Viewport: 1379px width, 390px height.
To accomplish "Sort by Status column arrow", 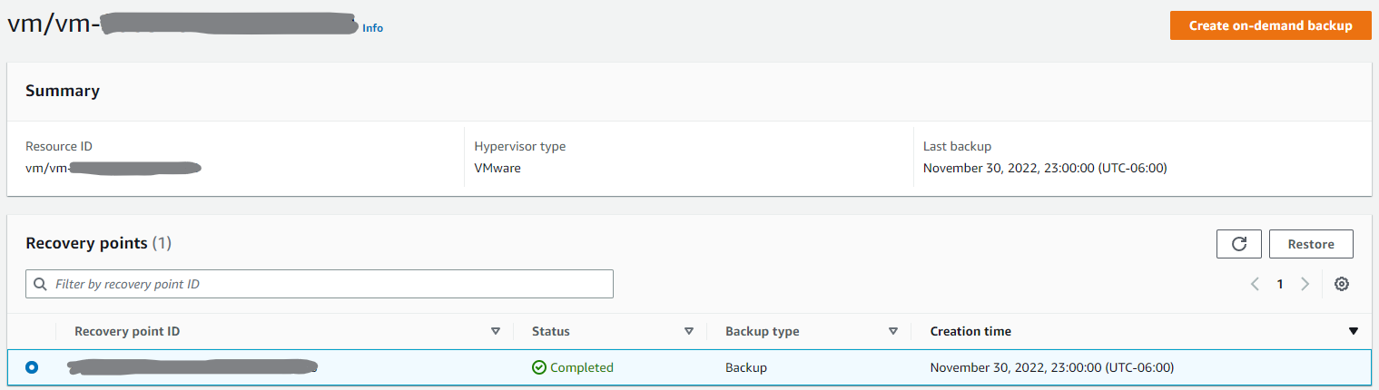I will tap(688, 332).
